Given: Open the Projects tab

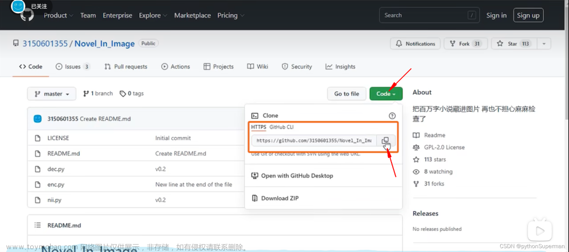Looking at the screenshot, I should click(x=218, y=66).
